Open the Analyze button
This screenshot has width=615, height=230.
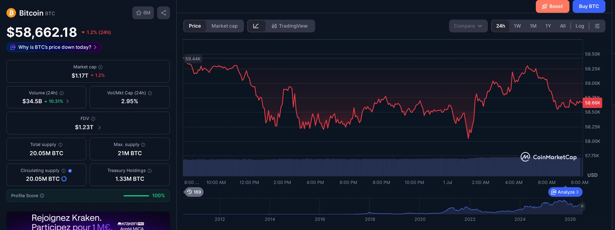point(565,192)
